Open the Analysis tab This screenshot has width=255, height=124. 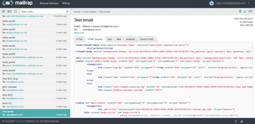[130, 39]
